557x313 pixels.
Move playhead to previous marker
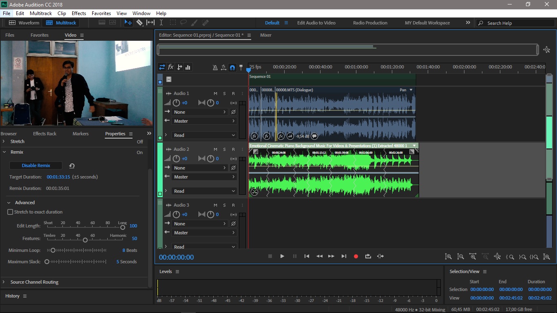307,256
